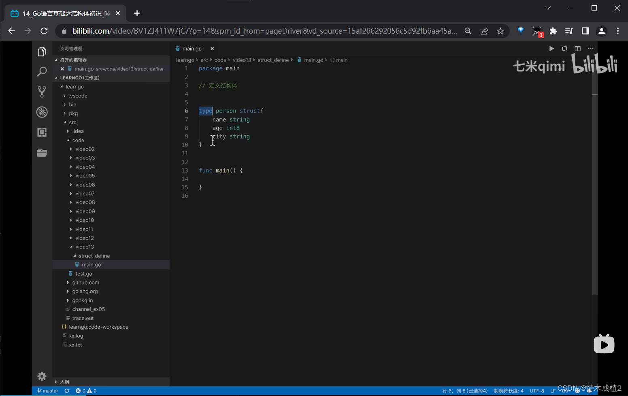Run code with the play icon
This screenshot has width=628, height=396.
click(551, 49)
